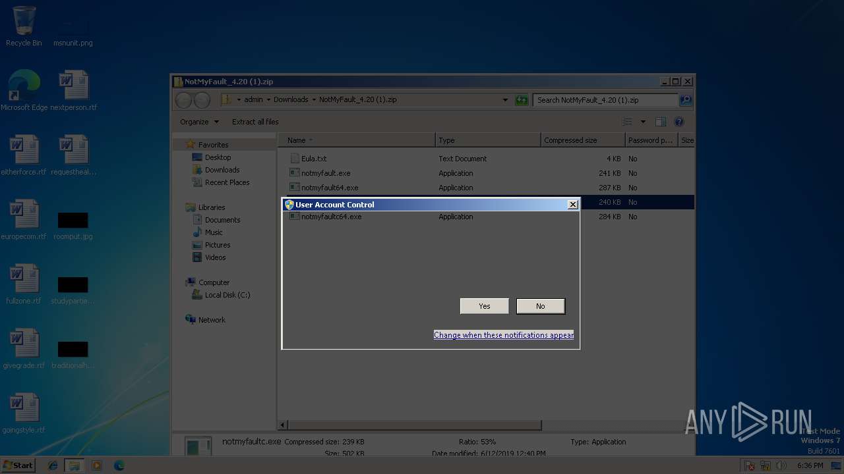844x474 pixels.
Task: Click the search magnifier icon
Action: (686, 100)
